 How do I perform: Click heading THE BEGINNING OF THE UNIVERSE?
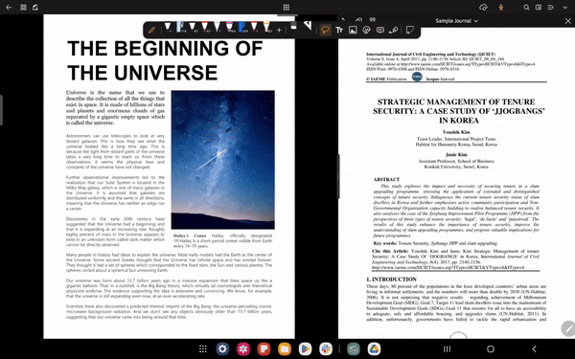coord(165,60)
